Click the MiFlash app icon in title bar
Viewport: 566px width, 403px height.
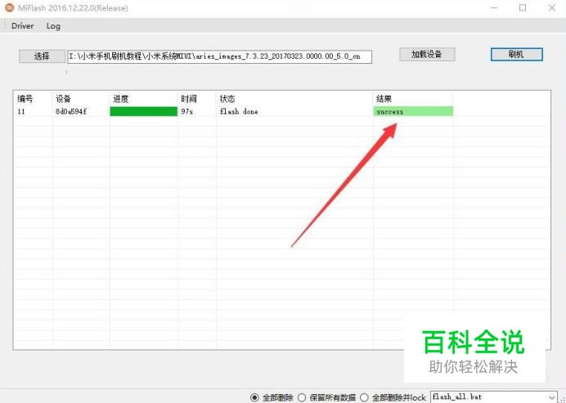pos(9,7)
